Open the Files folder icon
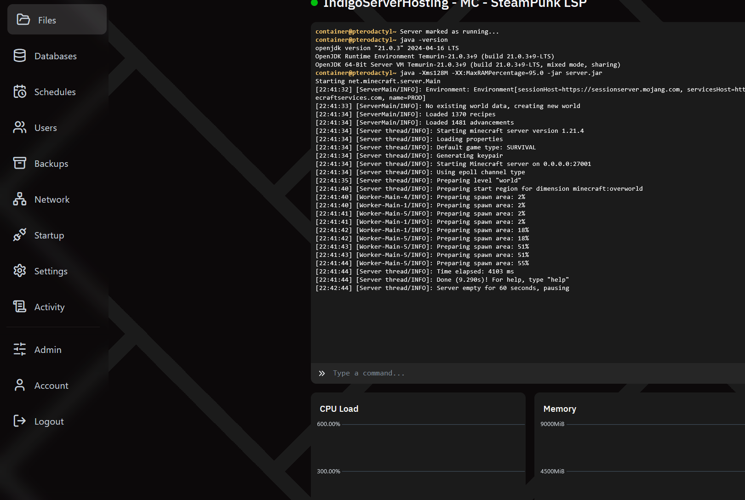Screen dimensions: 745x500 pyautogui.click(x=23, y=19)
